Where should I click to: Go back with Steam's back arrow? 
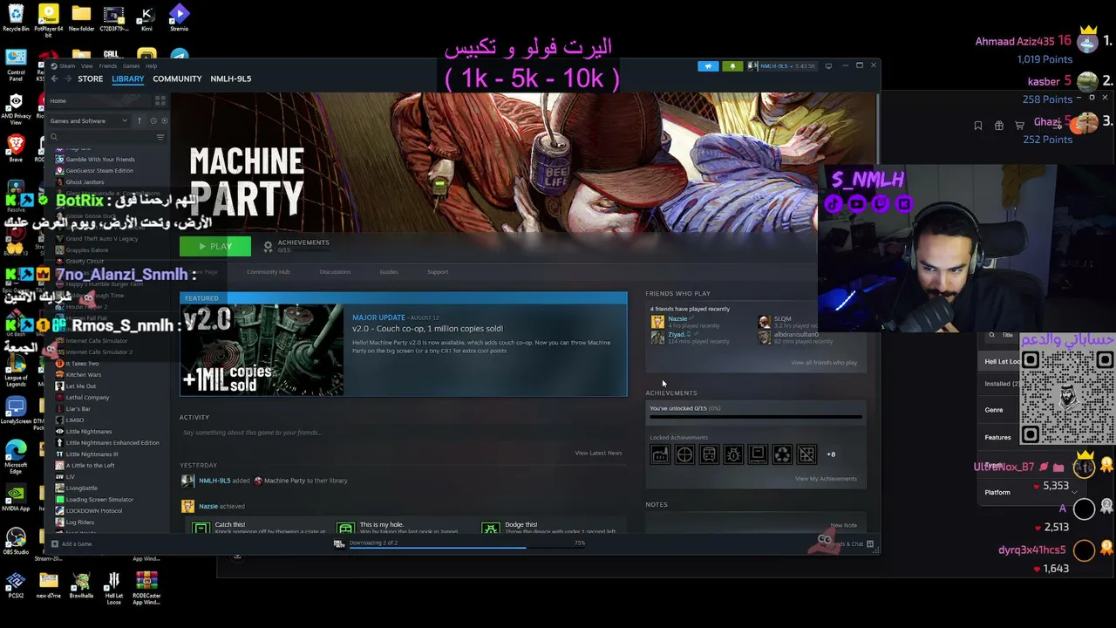tap(54, 78)
